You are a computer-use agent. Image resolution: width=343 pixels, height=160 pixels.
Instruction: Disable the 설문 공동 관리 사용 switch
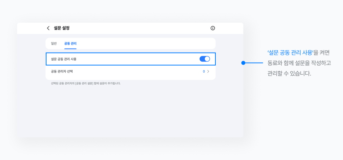pyautogui.click(x=205, y=59)
